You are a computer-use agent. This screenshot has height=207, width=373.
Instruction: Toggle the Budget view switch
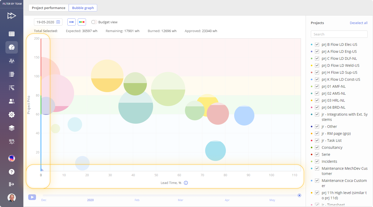click(94, 22)
